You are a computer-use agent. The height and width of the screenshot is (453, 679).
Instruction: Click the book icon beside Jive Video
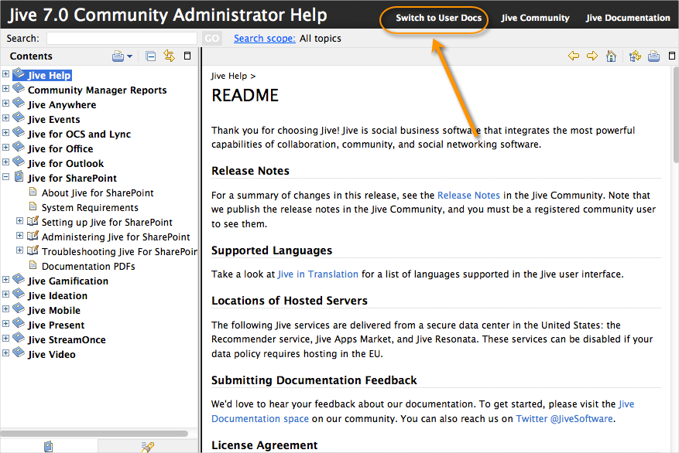(19, 353)
